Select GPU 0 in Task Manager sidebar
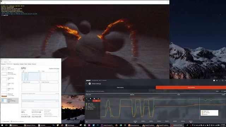The height and width of the screenshot is (127, 226). click(x=10, y=101)
